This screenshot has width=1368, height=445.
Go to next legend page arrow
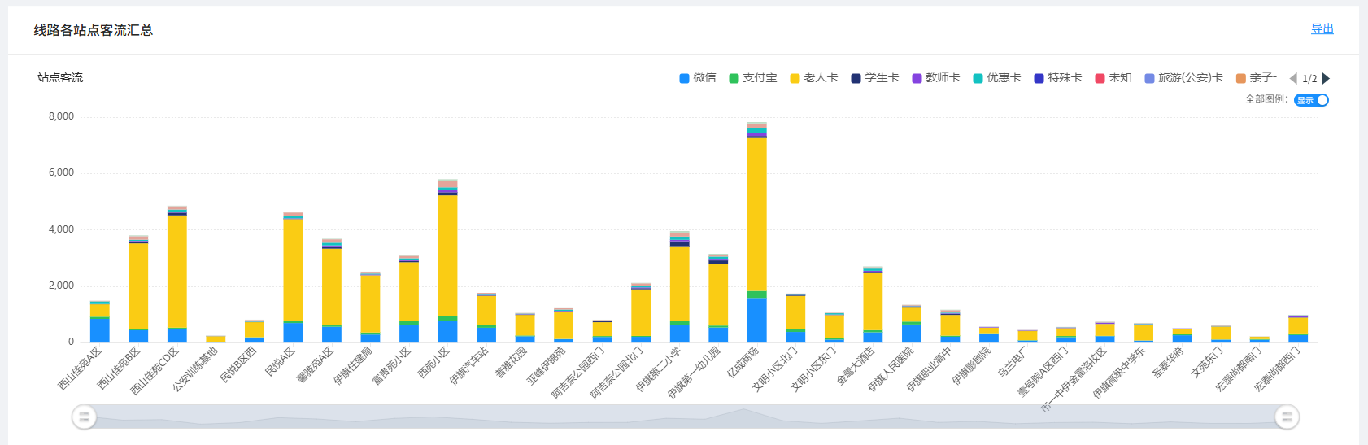pyautogui.click(x=1327, y=79)
